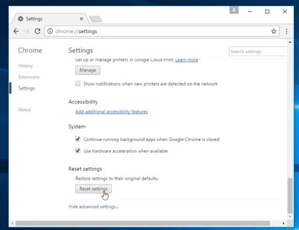Open the Chrome three-dot menu
Viewport: 299px width, 230px height.
click(286, 31)
